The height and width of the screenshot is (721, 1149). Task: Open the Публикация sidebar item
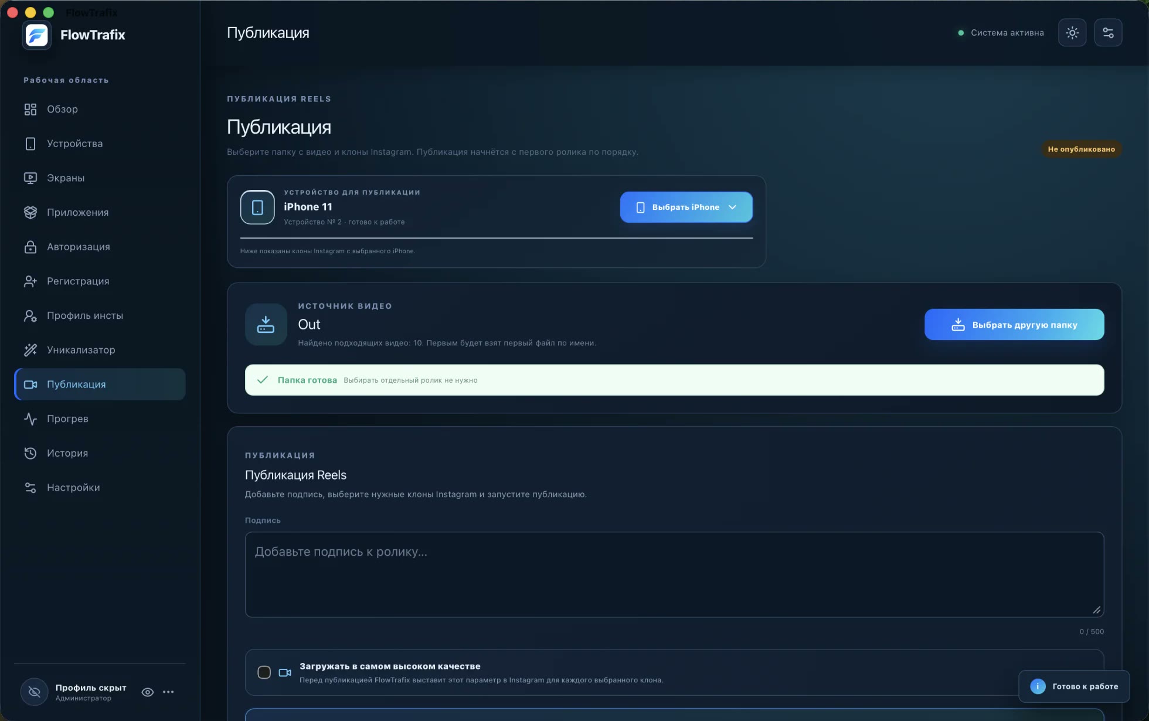point(100,385)
